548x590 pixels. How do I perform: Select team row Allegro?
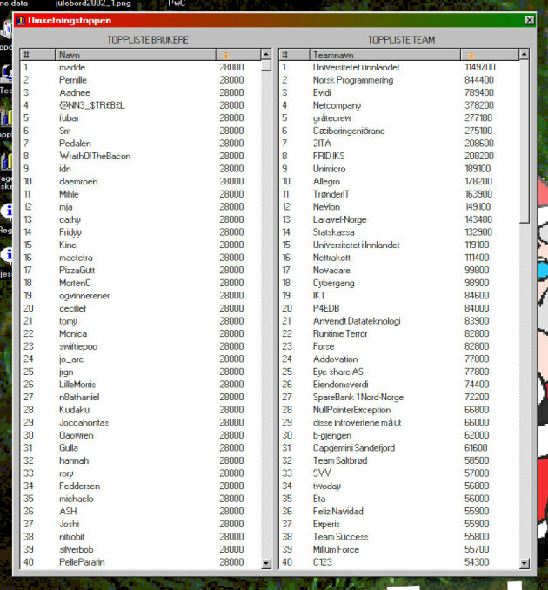[x=399, y=181]
